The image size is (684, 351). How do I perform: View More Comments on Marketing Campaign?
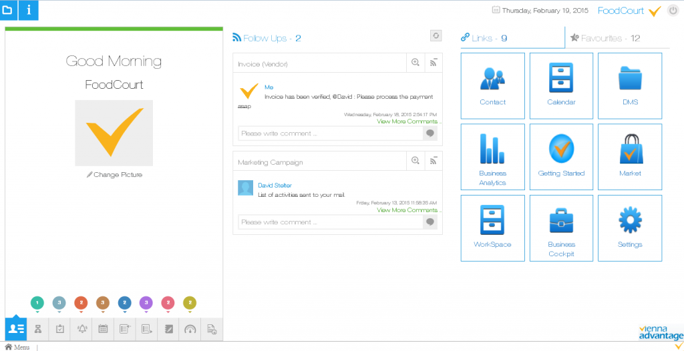407,210
